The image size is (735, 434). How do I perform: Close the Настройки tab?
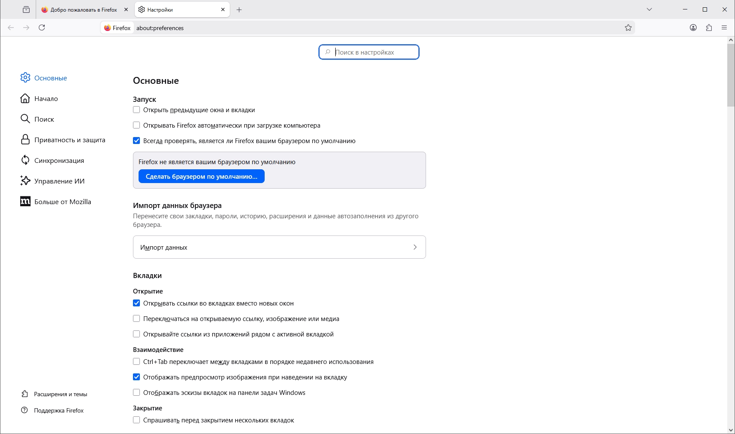tap(223, 9)
